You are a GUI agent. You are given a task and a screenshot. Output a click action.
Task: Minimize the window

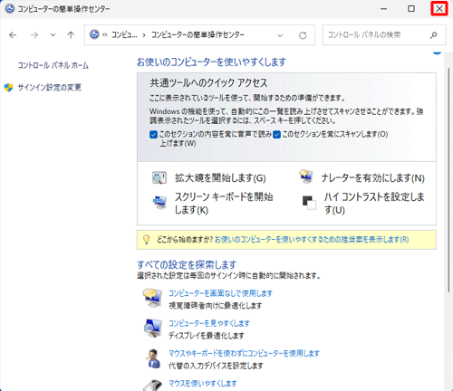(x=383, y=9)
